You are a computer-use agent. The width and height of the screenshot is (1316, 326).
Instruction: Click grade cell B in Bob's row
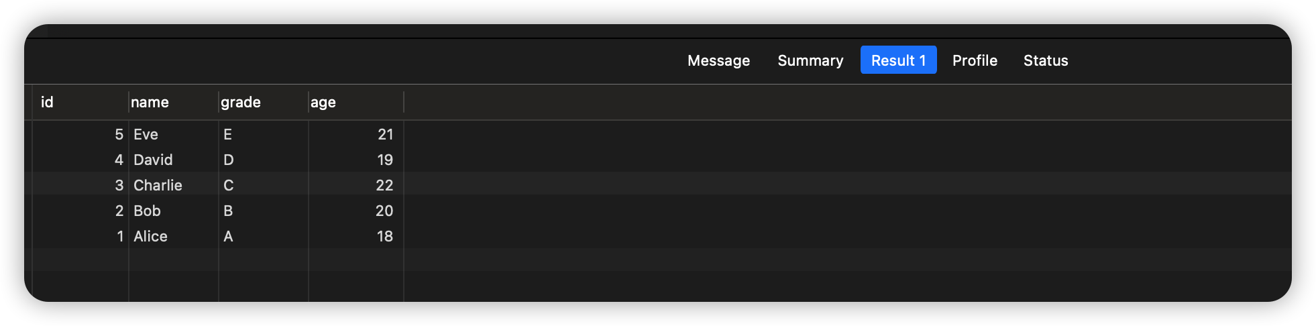click(x=228, y=211)
